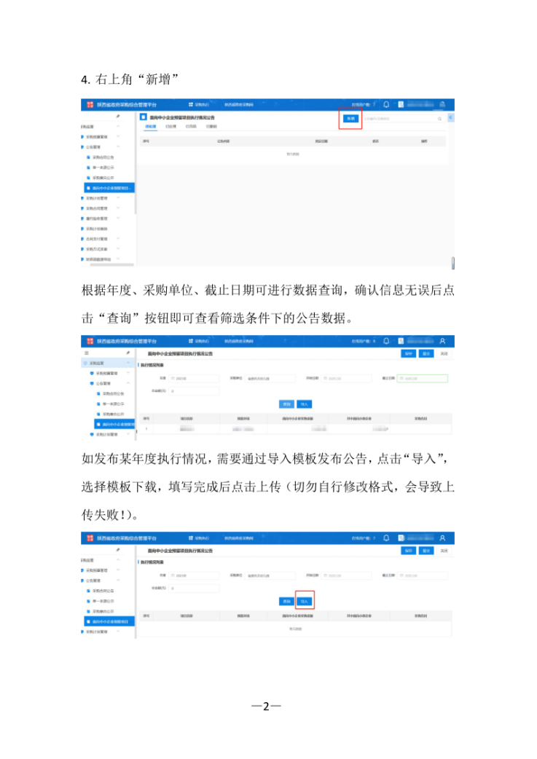Switch to the 已处理 tab
This screenshot has height=759, width=537.
(170, 127)
